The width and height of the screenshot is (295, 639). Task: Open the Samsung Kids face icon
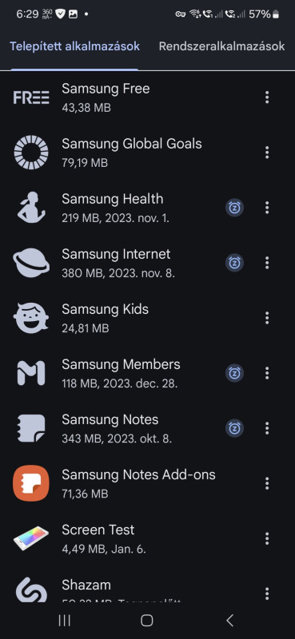[31, 318]
